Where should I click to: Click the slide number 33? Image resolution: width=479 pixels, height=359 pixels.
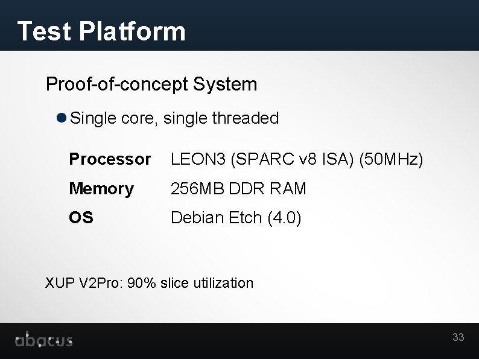click(x=458, y=337)
